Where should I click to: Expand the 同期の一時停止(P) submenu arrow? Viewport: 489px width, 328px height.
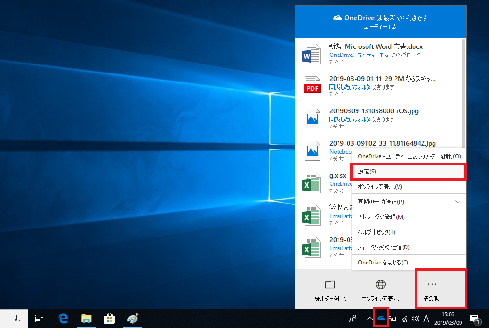click(458, 202)
